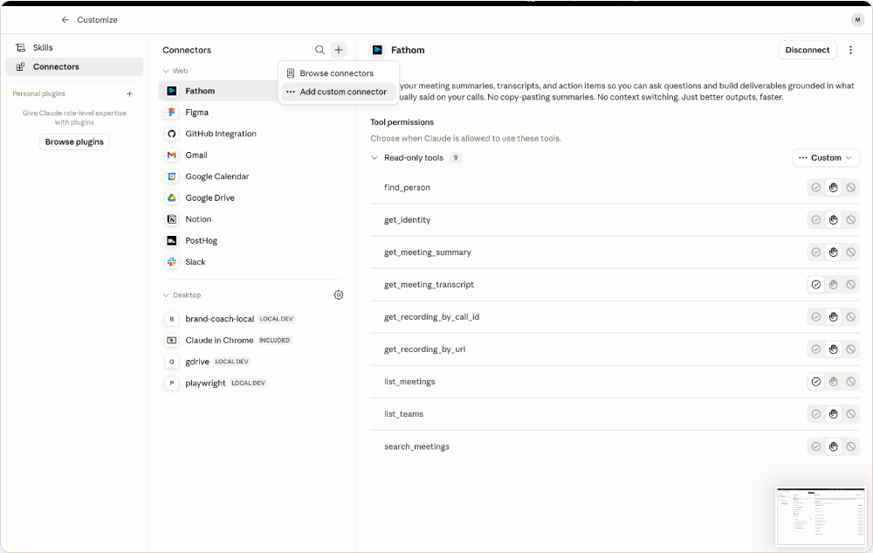Click the search connectors magnifier icon
The height and width of the screenshot is (553, 873).
pyautogui.click(x=320, y=50)
